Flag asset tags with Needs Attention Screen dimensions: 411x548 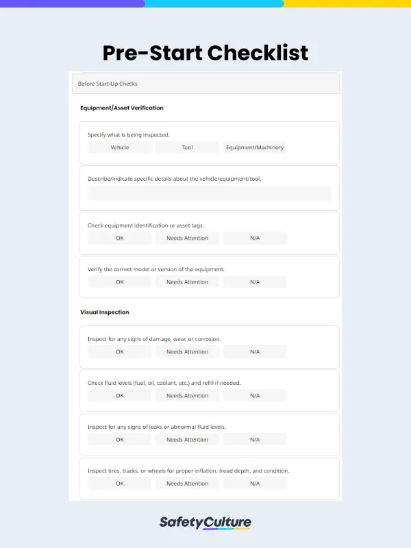(x=186, y=238)
